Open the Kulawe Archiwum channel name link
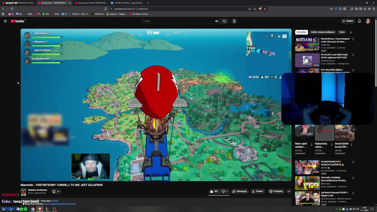Image resolution: width=377 pixels, height=212 pixels. 37,190
